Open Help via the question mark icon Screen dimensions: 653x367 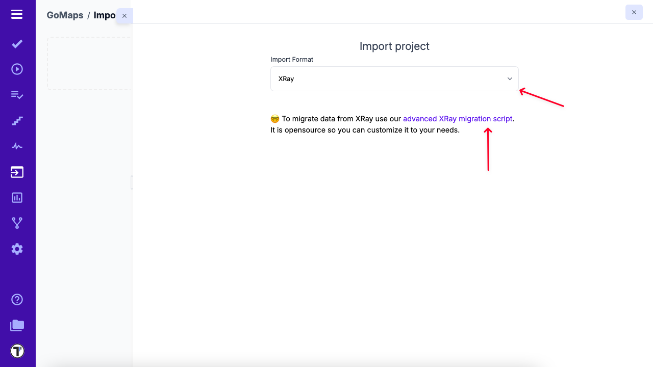(17, 299)
